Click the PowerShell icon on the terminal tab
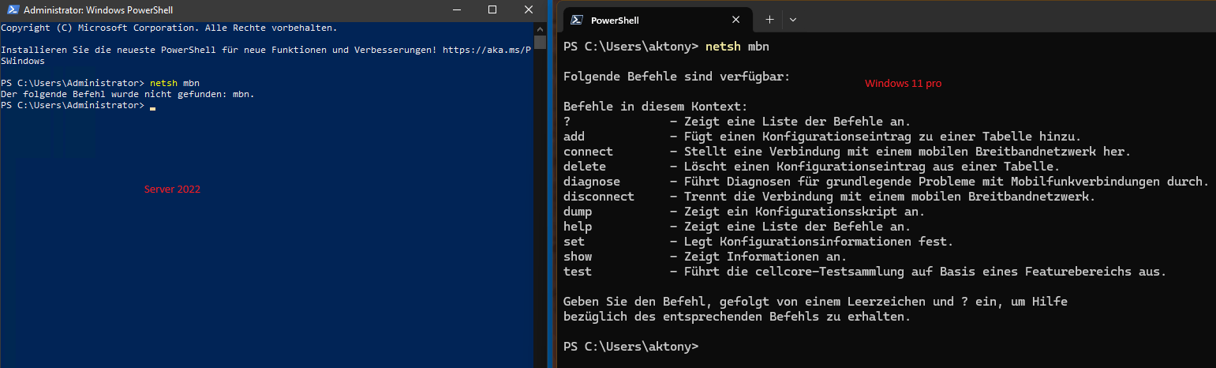This screenshot has height=368, width=1216. [x=578, y=20]
